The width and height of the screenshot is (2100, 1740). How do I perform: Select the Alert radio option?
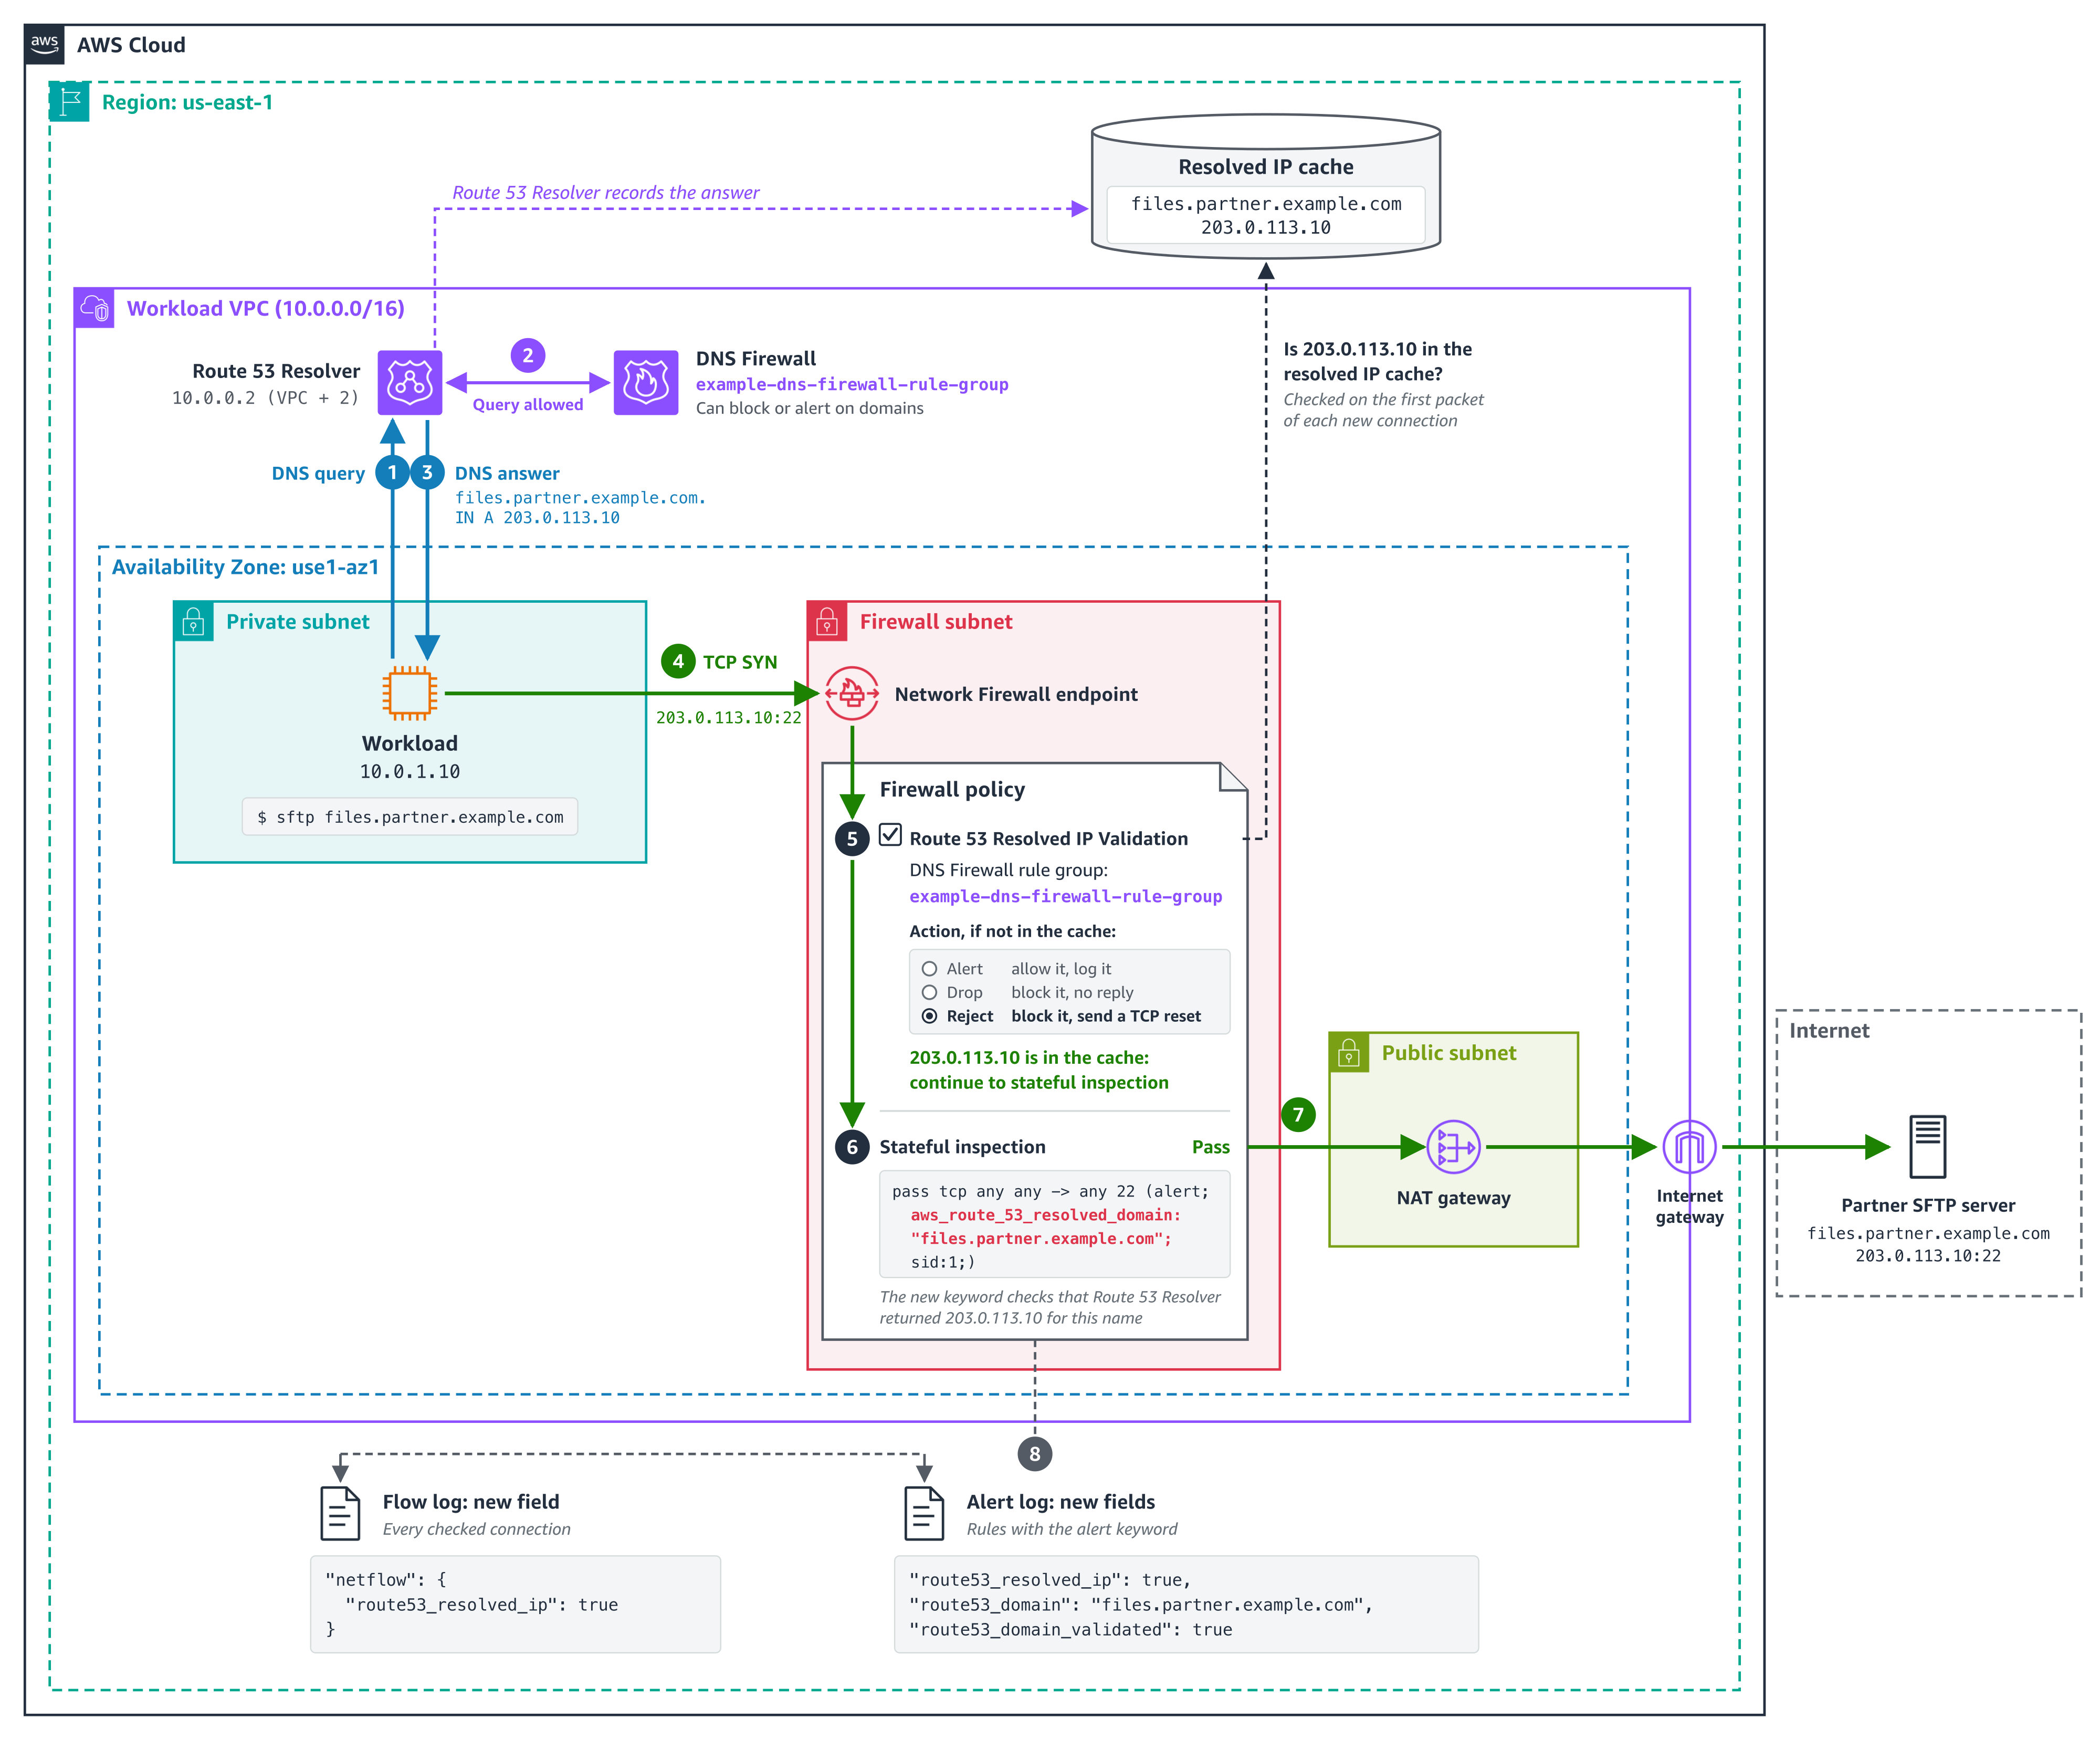[929, 969]
